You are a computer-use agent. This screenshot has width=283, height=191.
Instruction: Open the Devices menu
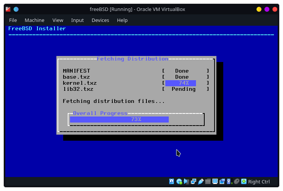pos(100,20)
